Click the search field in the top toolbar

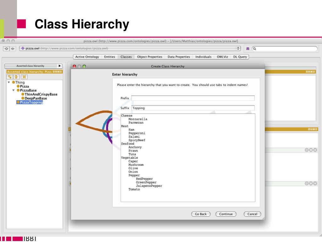coord(285,49)
